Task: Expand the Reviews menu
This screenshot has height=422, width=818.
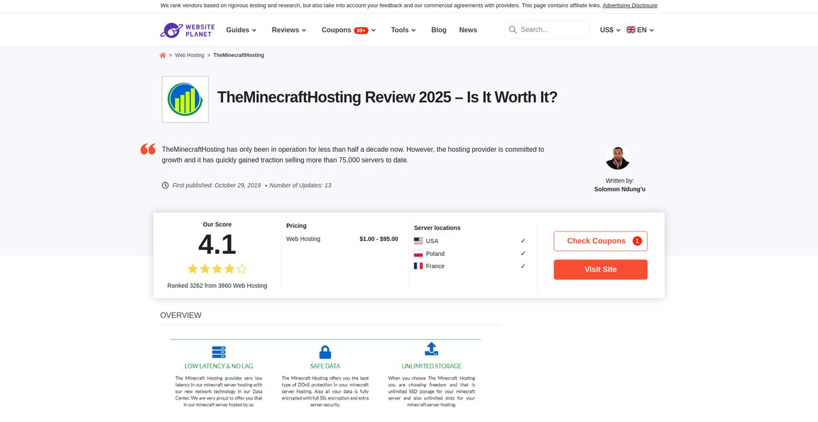Action: [x=289, y=30]
